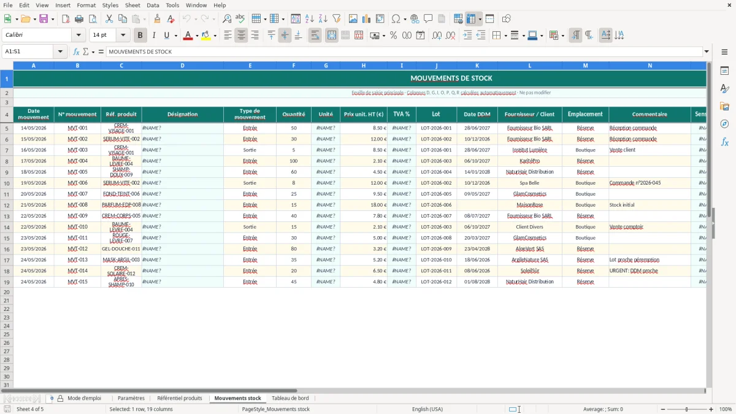
Task: Open the Font Size dropdown
Action: pos(123,36)
